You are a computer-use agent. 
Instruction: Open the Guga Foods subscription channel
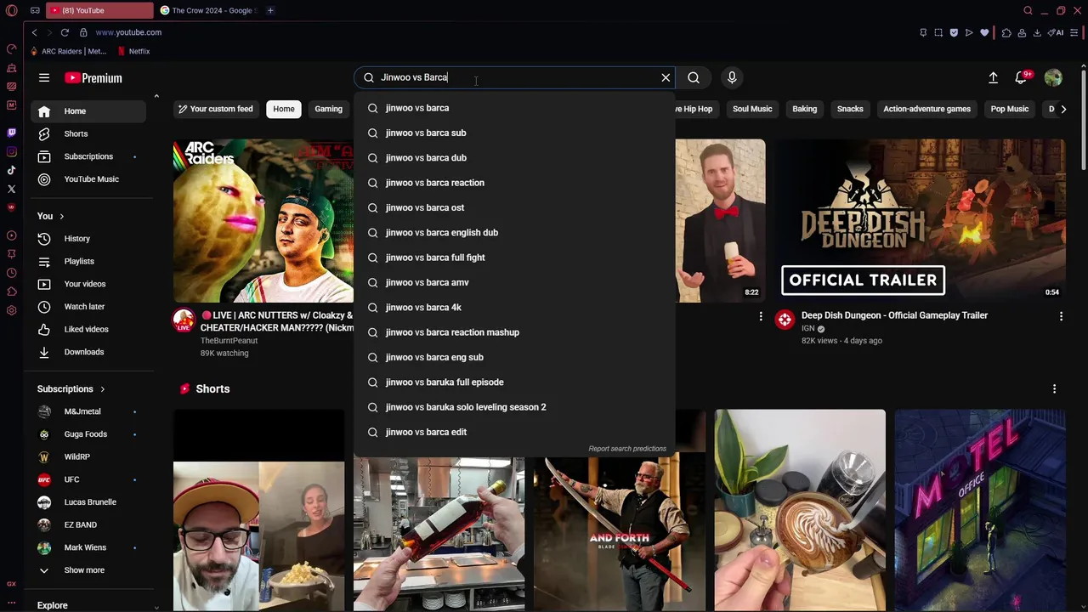pos(88,434)
